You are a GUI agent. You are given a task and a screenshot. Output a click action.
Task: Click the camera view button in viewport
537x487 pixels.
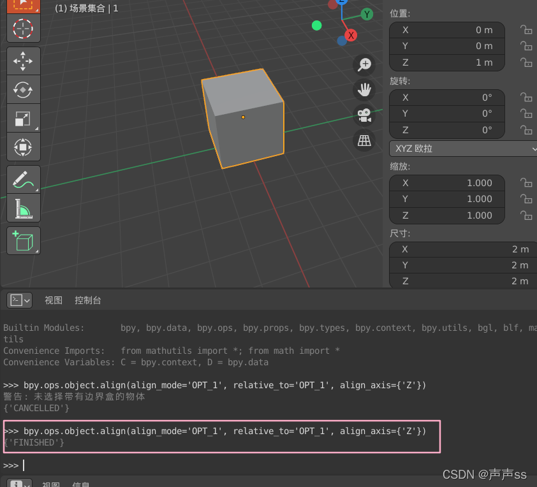tap(364, 115)
